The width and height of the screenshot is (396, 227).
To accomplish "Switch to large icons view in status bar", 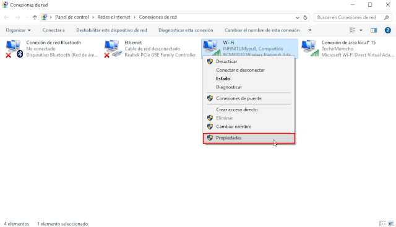I will click(x=391, y=223).
